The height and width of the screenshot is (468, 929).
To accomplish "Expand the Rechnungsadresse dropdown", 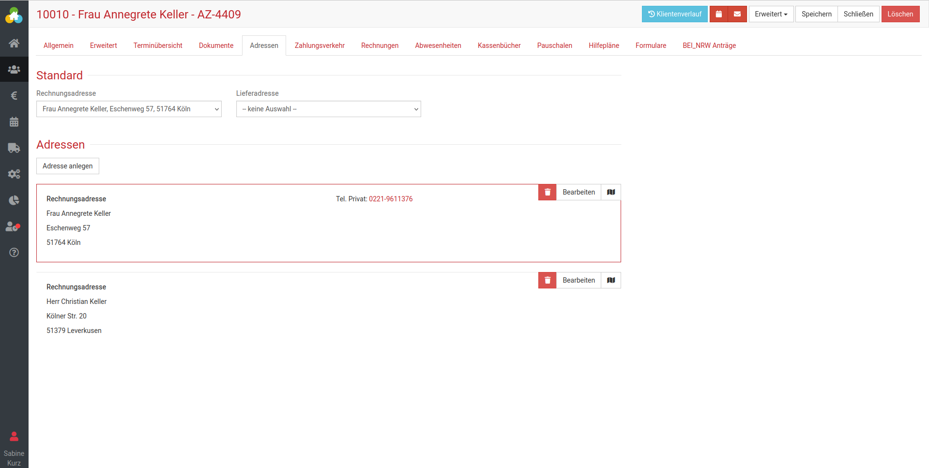I will pos(129,109).
